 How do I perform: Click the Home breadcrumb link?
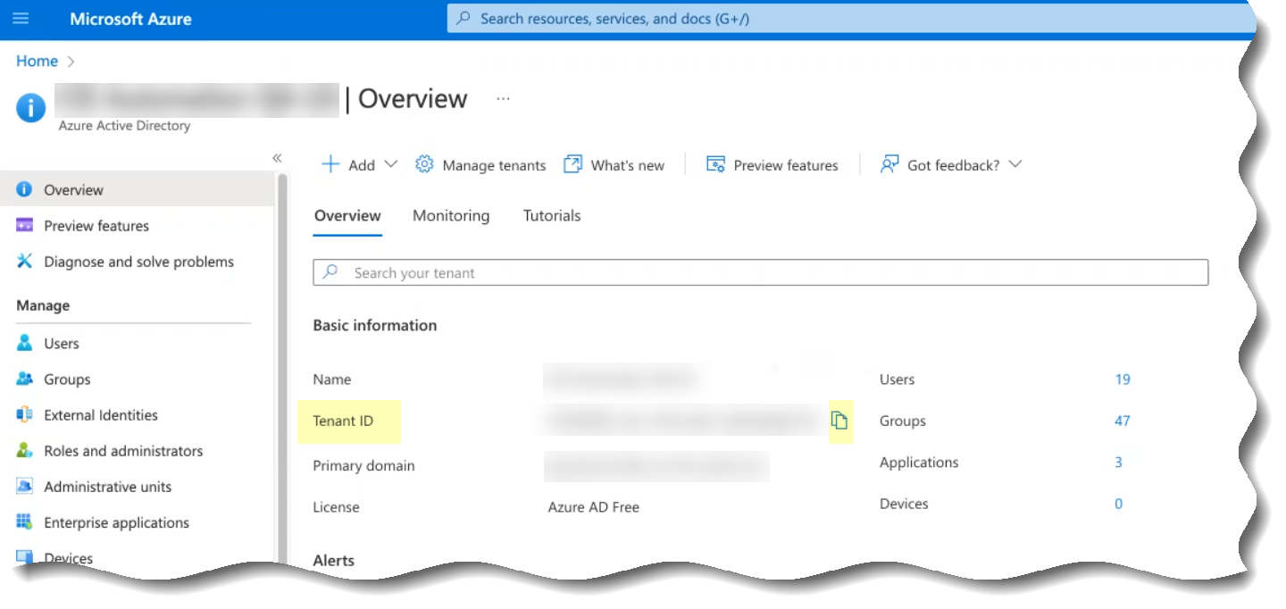pyautogui.click(x=37, y=61)
